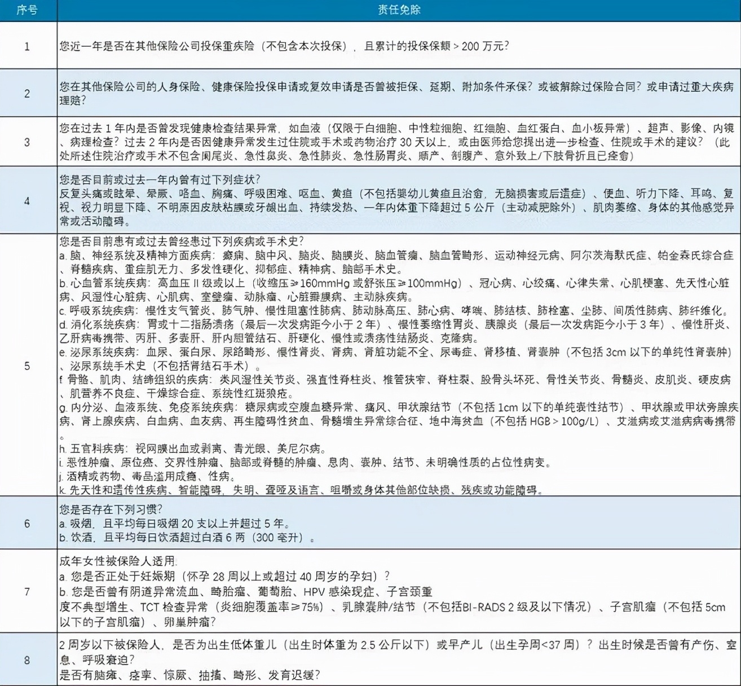Click row number 7 cell
Screen dimensions: 741x686
point(27,590)
